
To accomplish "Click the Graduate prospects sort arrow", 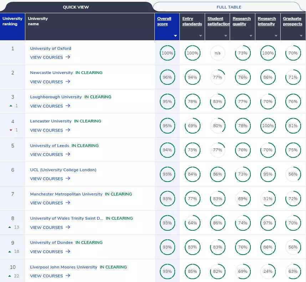I will point(301,36).
